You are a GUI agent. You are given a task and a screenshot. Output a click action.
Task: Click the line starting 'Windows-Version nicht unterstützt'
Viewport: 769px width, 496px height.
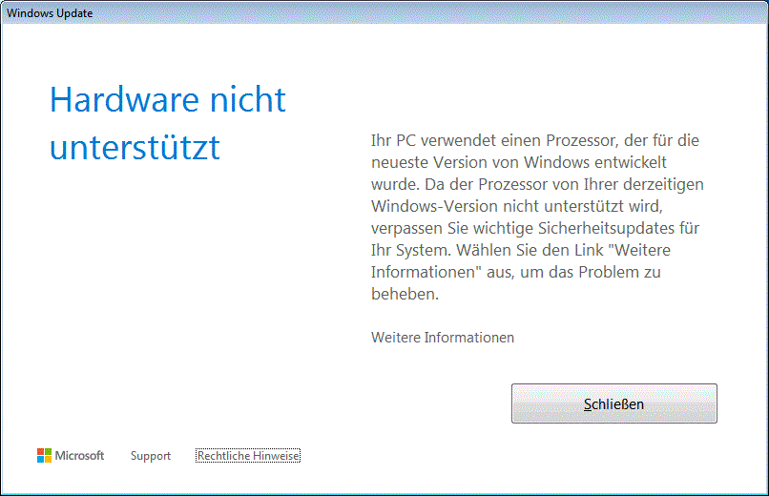click(x=517, y=206)
